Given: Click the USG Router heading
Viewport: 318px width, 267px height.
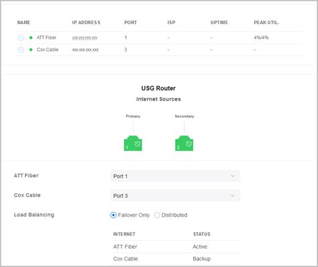Looking at the screenshot, I should pyautogui.click(x=158, y=89).
